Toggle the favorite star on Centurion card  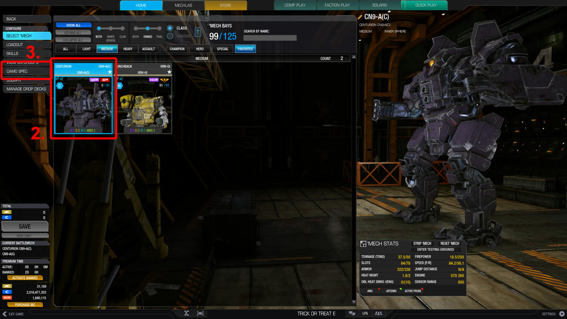click(110, 72)
